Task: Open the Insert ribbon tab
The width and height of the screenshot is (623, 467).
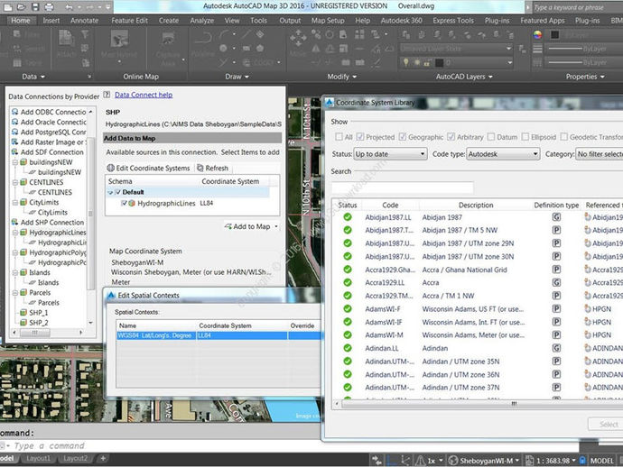Action: pyautogui.click(x=51, y=20)
